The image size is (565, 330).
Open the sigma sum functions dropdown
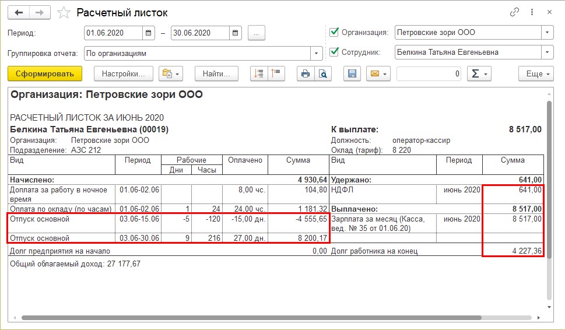point(479,73)
